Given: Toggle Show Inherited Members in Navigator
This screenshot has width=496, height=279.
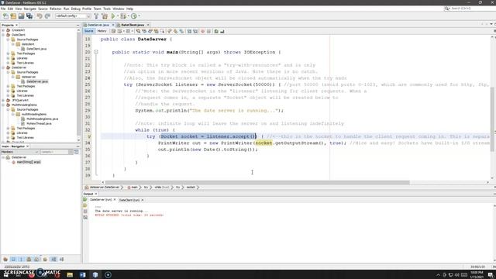Looking at the screenshot, I should (x=5, y=259).
